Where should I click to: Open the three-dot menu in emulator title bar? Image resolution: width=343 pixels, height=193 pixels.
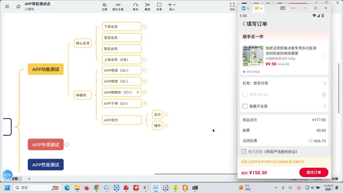point(293,8)
